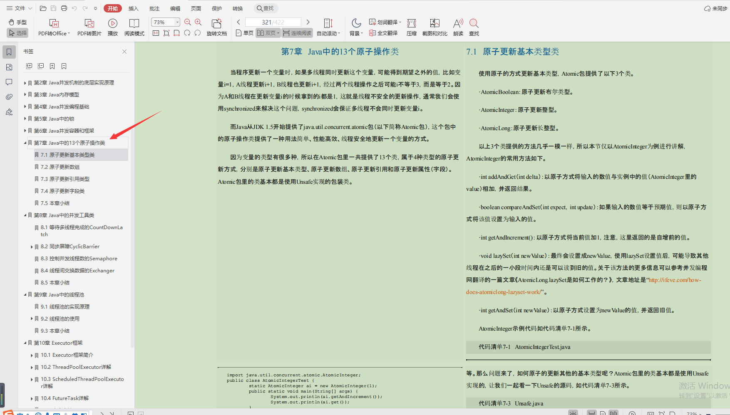Click the fit page icon
Viewport: 730px width, 415px height.
[x=166, y=33]
